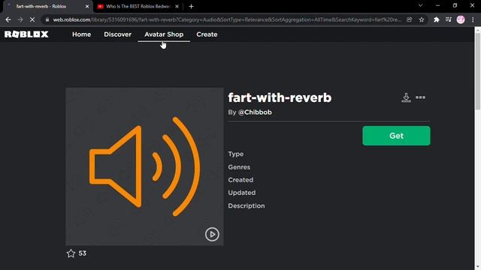
Task: Click the speaker audio thumbnail
Action: (144, 166)
